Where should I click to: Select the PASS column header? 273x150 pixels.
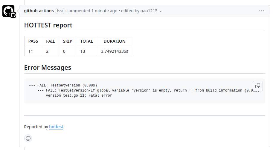(33, 41)
